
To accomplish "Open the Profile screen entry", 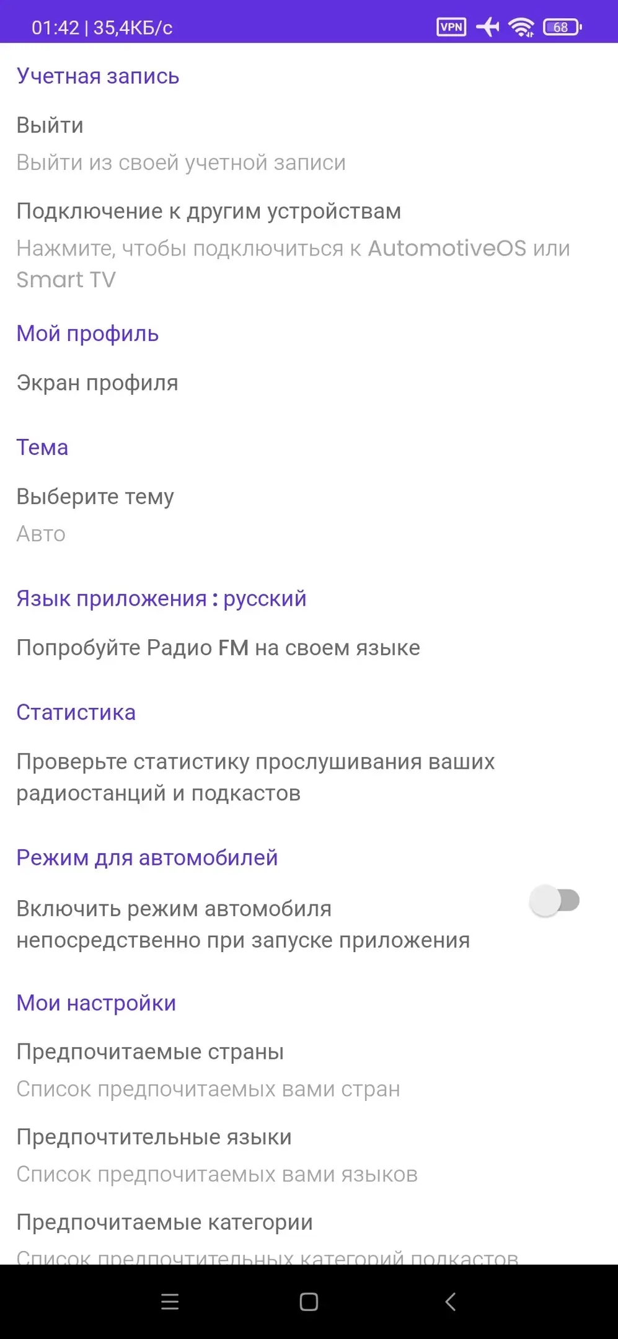I will coord(97,383).
